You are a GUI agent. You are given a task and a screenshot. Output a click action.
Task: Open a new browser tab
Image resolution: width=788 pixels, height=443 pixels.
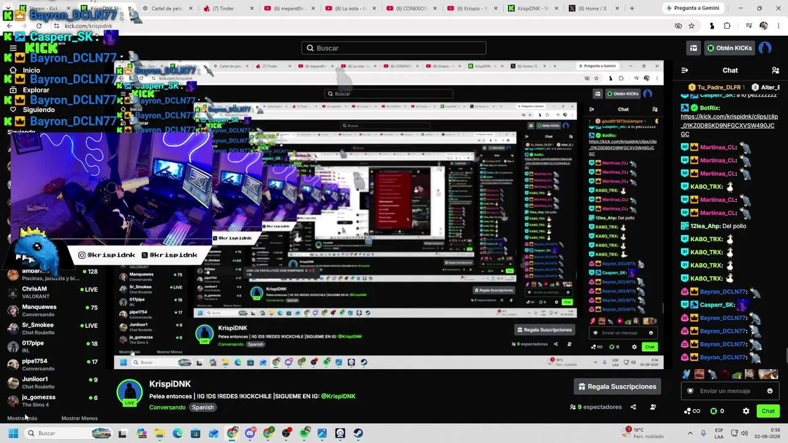[632, 9]
